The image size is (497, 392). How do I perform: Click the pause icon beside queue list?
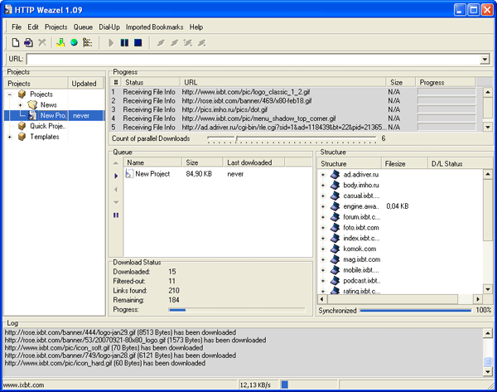(x=116, y=215)
